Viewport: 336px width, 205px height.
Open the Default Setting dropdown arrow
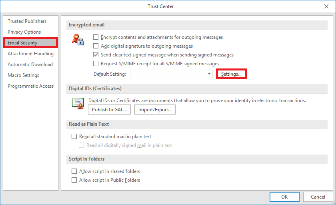click(x=209, y=74)
